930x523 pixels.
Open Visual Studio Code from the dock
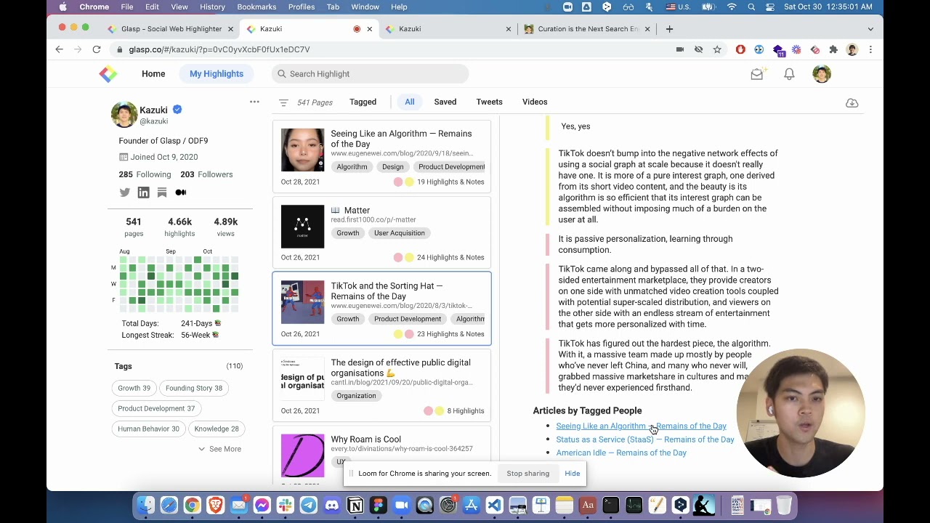click(x=495, y=505)
